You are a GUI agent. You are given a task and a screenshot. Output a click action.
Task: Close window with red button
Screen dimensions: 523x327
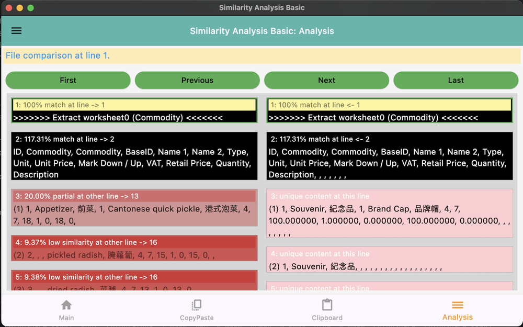pos(9,8)
